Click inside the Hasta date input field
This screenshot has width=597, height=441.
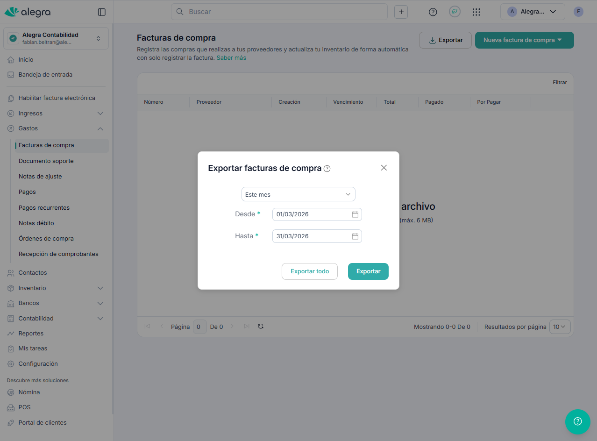pyautogui.click(x=308, y=236)
